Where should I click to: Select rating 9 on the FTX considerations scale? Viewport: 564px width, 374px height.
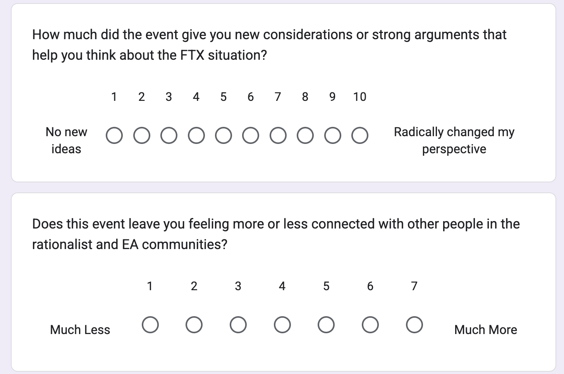332,135
